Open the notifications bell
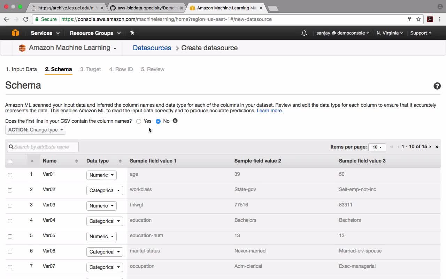446x279 pixels. click(x=304, y=33)
